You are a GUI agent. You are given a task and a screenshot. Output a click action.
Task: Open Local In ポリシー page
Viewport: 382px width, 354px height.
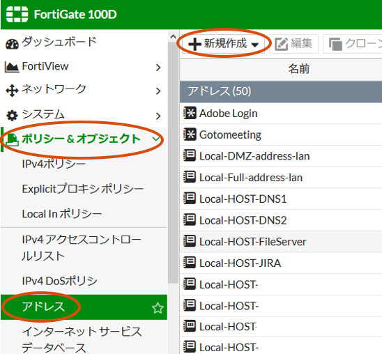click(84, 214)
